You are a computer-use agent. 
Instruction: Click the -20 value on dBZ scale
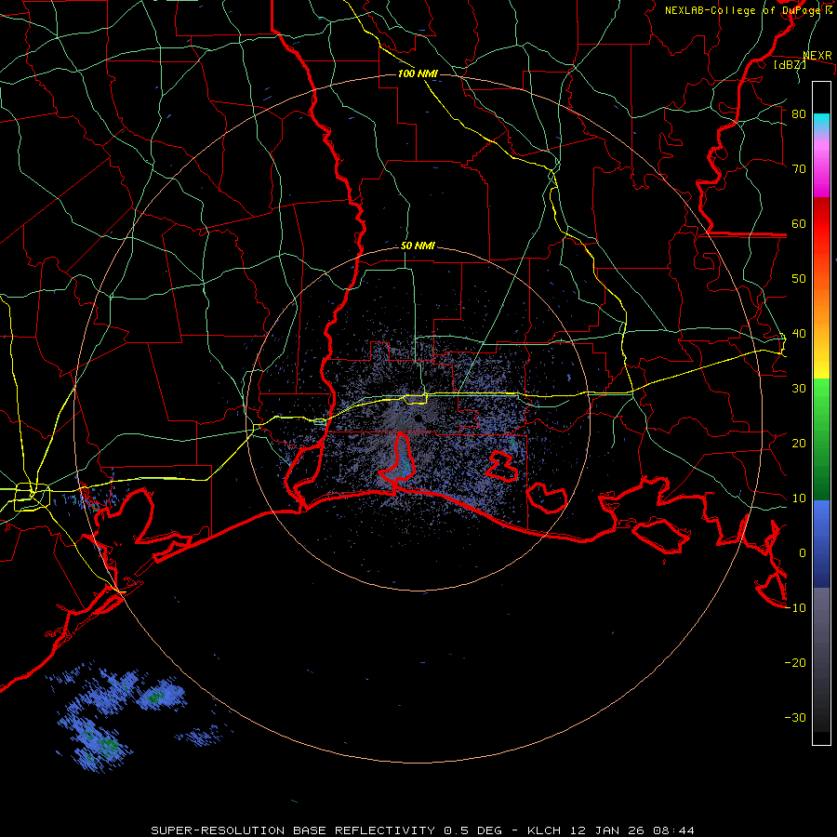click(x=795, y=662)
